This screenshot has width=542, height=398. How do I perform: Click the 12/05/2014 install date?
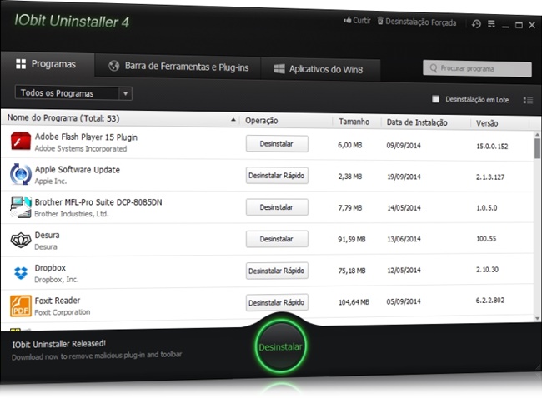click(404, 270)
